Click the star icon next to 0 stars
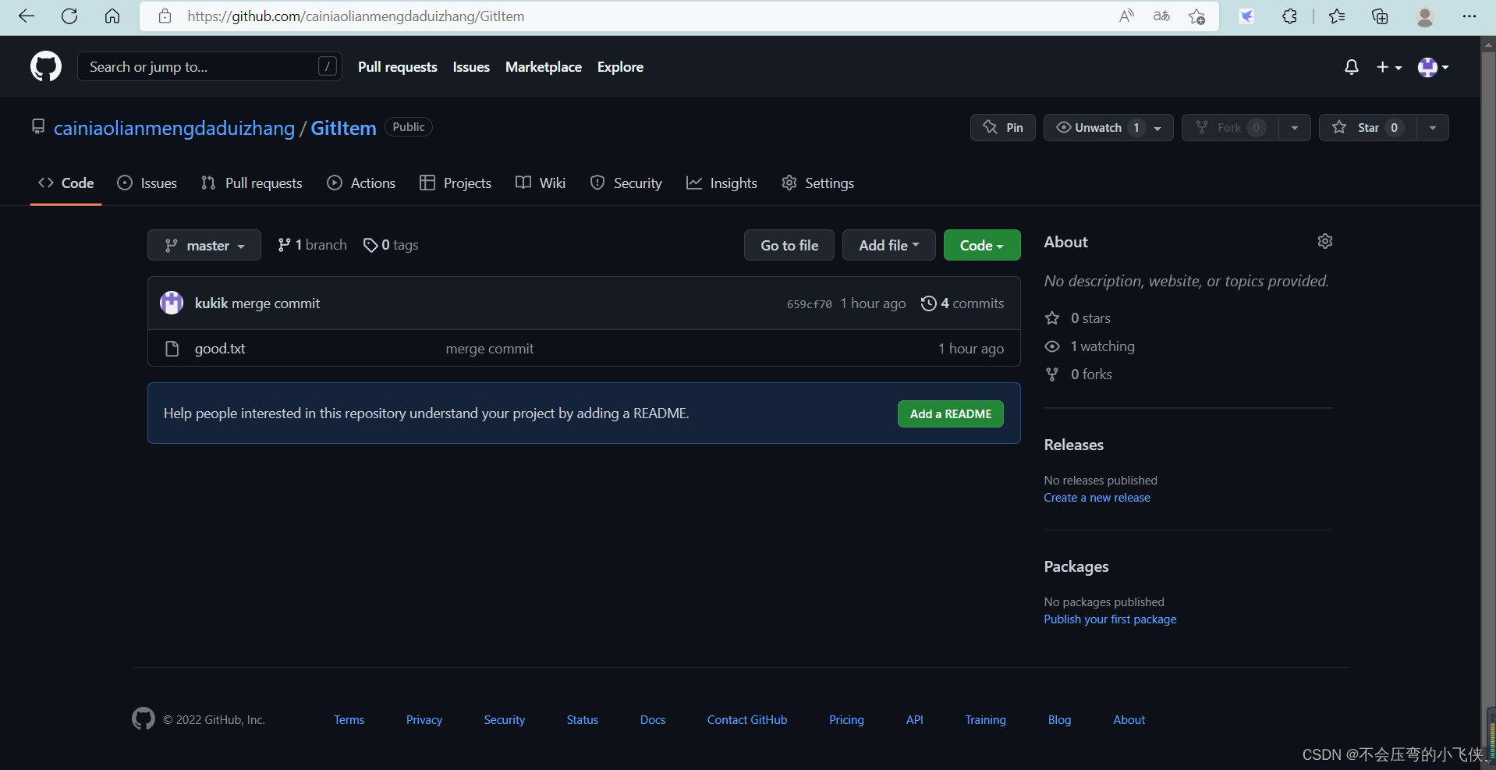Screen dimensions: 1496x770 (x=1052, y=318)
